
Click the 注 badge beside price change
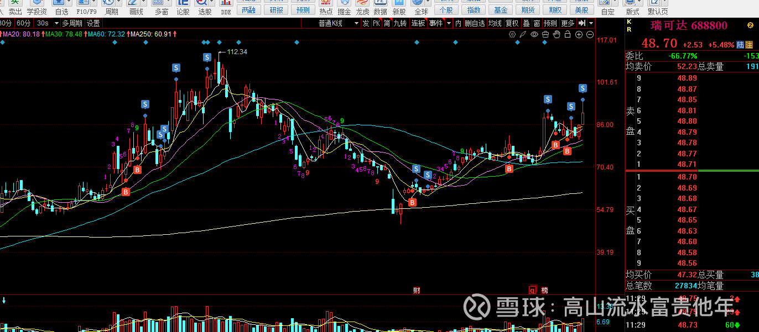point(749,45)
